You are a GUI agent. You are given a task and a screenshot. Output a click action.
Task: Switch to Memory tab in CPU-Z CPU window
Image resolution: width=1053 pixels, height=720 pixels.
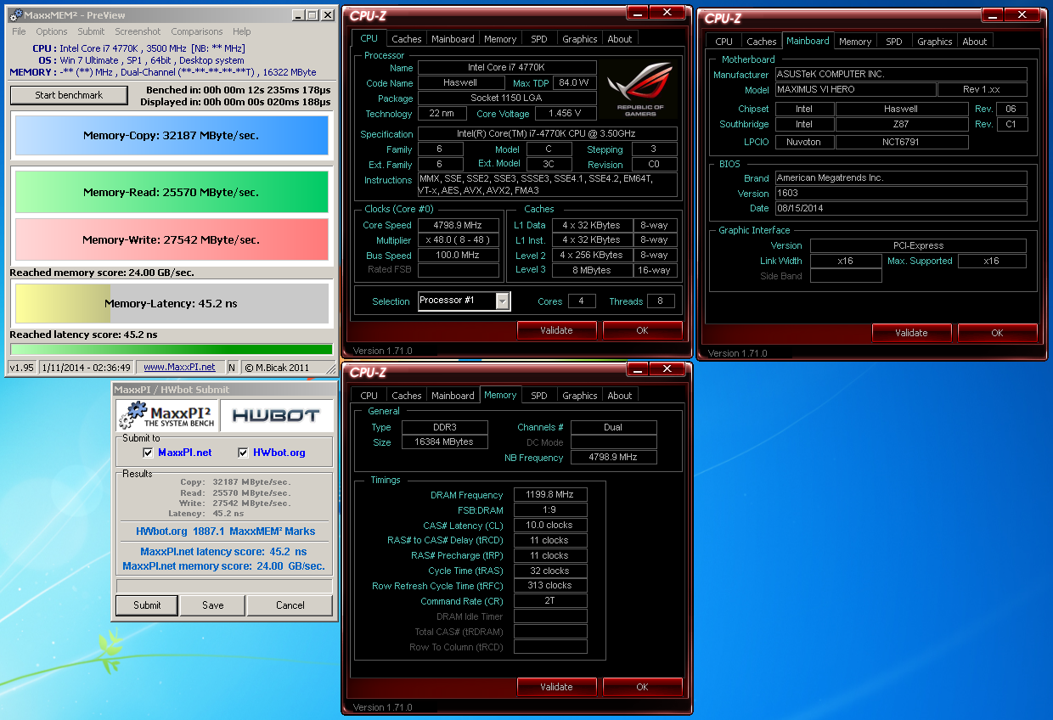pyautogui.click(x=500, y=39)
